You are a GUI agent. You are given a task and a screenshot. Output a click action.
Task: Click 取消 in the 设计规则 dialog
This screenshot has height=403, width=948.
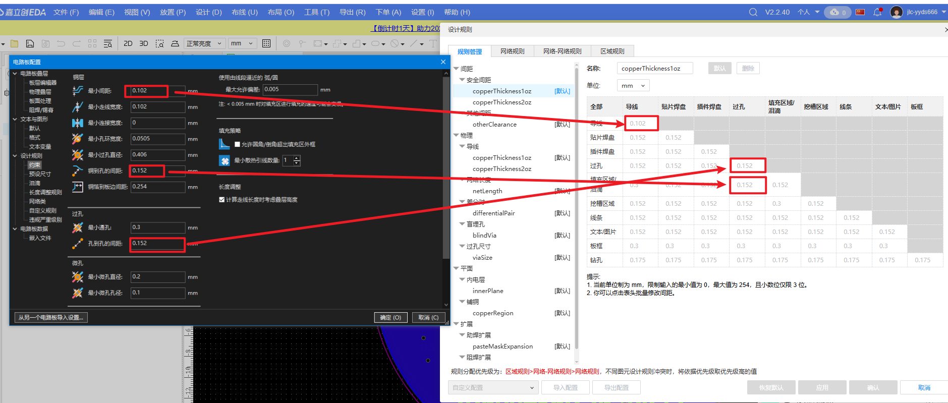click(924, 388)
